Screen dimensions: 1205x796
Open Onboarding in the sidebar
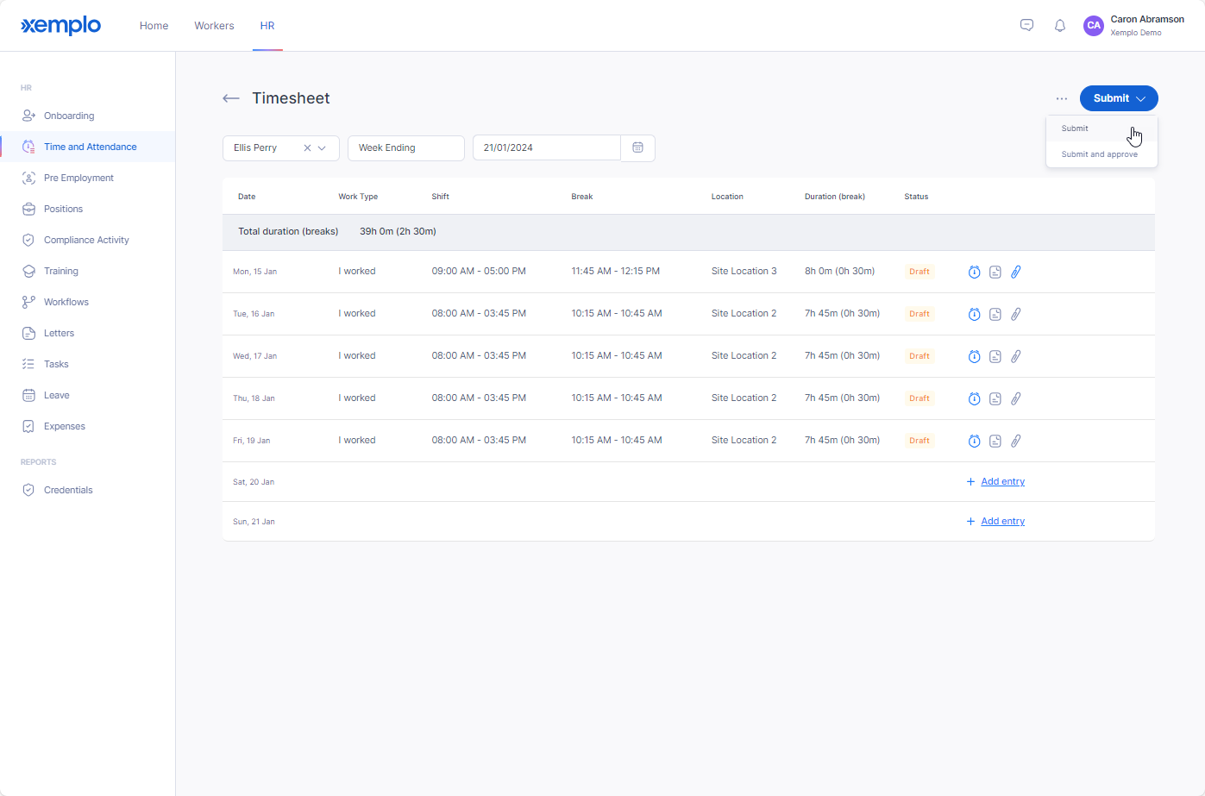pos(69,116)
